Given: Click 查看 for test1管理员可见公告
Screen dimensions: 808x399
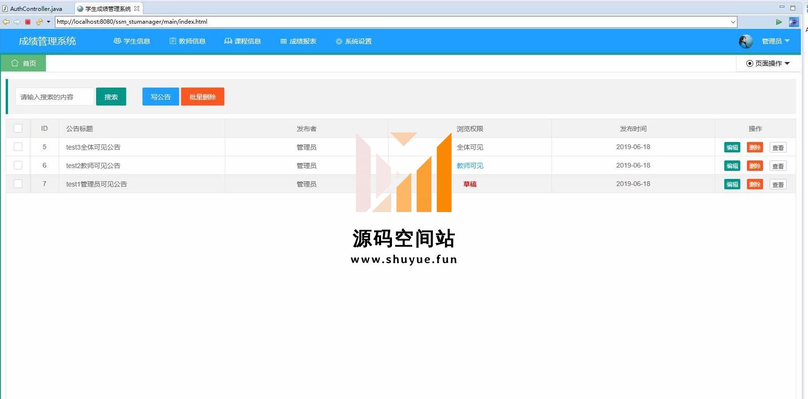Looking at the screenshot, I should [x=778, y=185].
